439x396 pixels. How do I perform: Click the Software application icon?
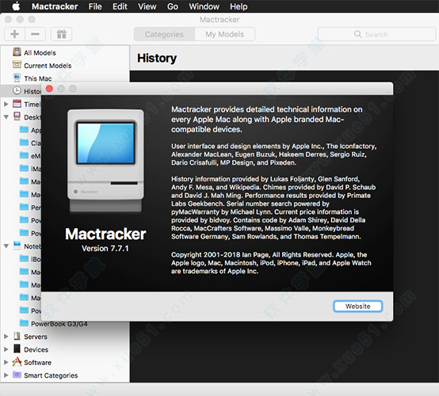click(17, 362)
